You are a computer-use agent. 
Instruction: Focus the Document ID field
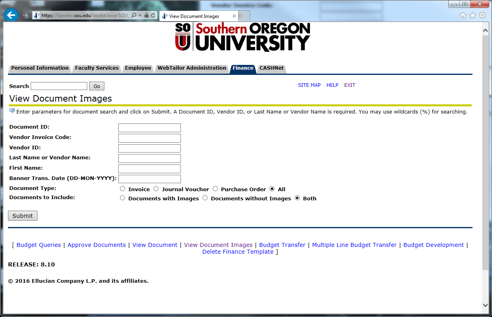(x=149, y=128)
